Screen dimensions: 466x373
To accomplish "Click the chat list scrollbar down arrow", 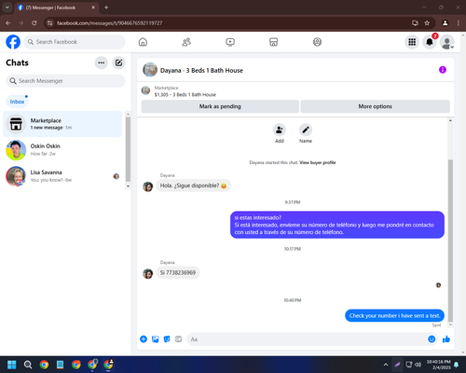I will [128, 186].
